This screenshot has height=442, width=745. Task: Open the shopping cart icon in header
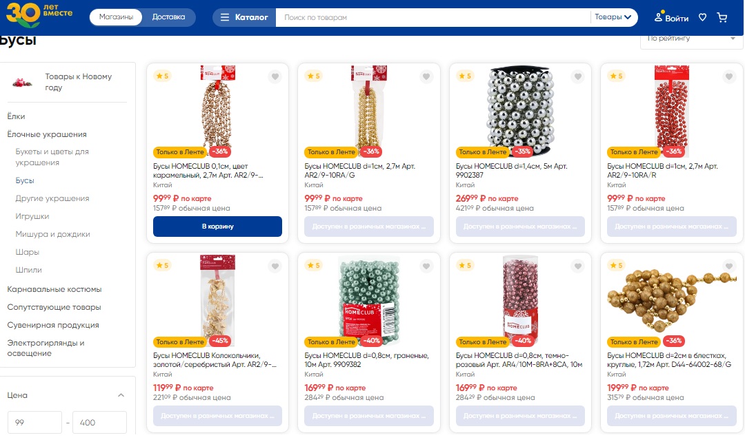(722, 18)
